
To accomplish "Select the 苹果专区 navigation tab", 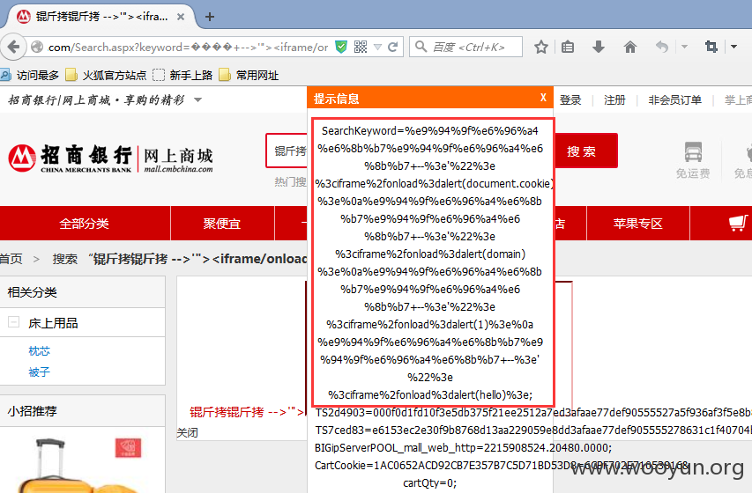I will click(638, 224).
